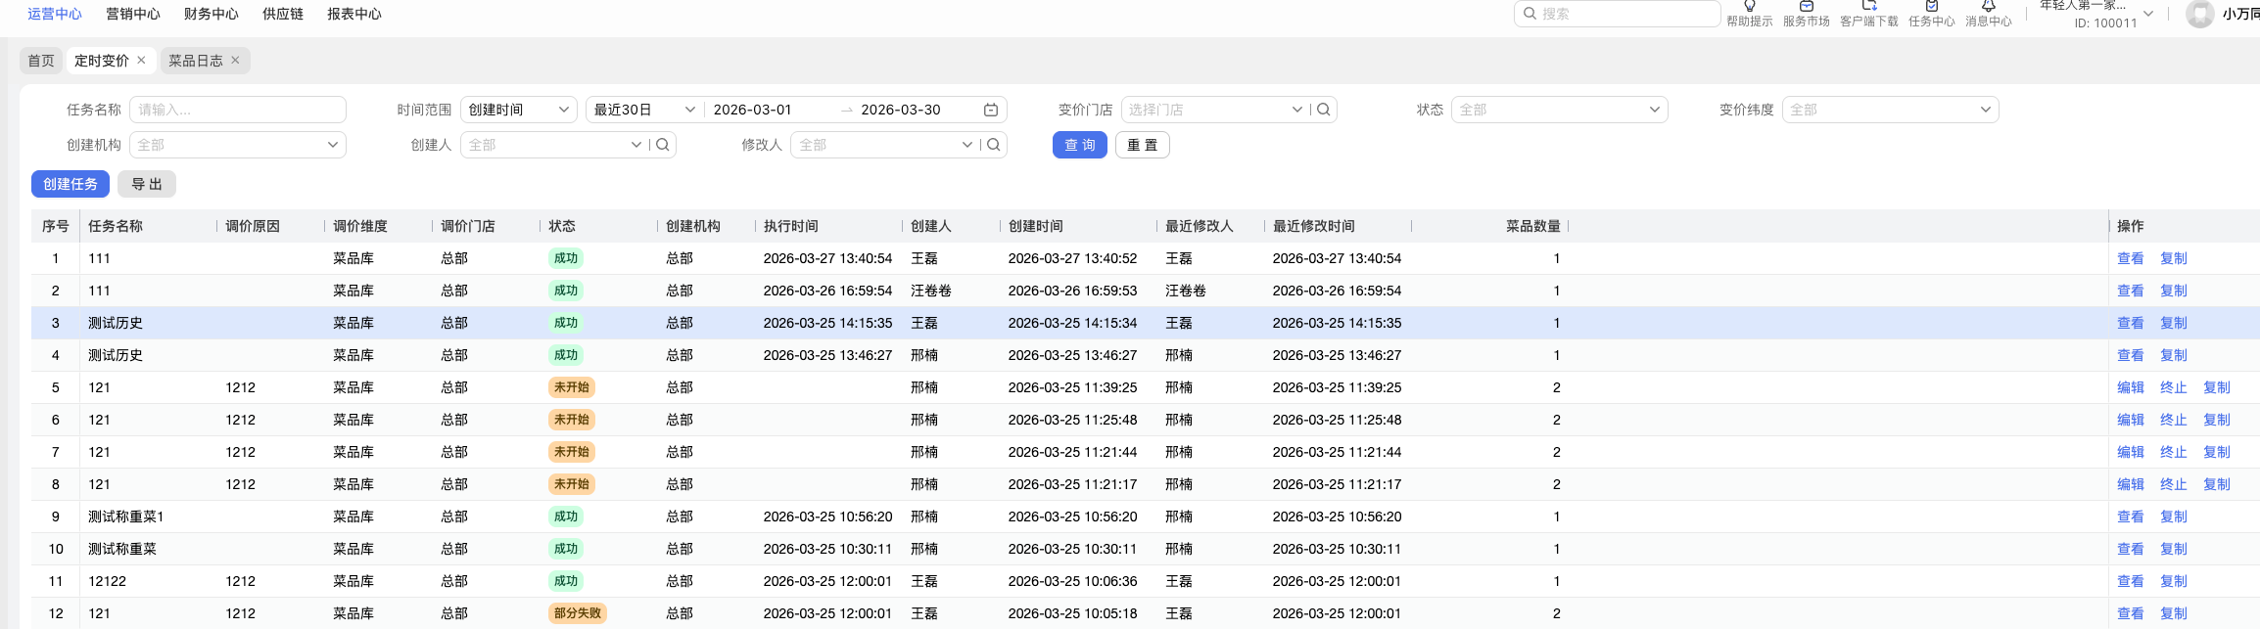This screenshot has width=2260, height=629.
Task: Open the 创建时间 time range dropdown
Action: [518, 110]
